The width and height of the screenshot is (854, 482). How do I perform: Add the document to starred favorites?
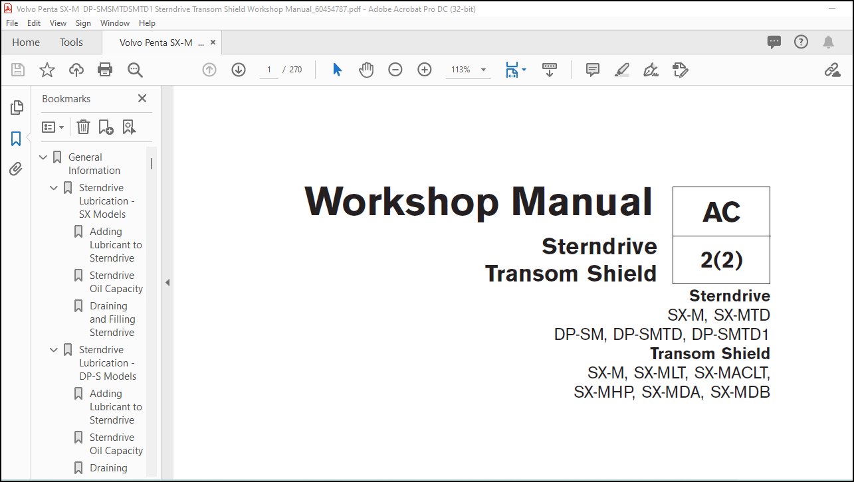pos(47,70)
